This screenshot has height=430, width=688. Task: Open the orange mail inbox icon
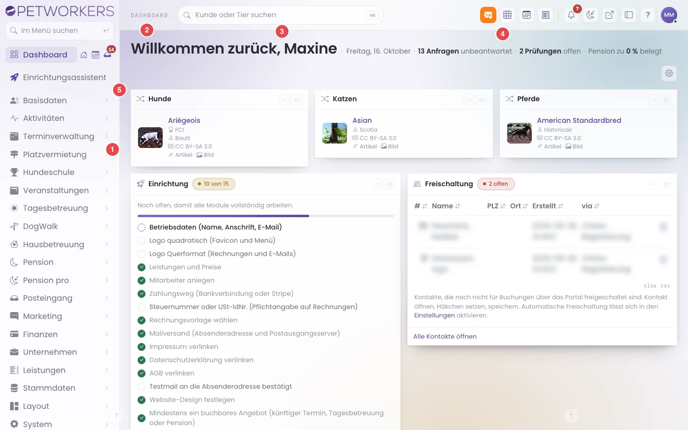488,15
